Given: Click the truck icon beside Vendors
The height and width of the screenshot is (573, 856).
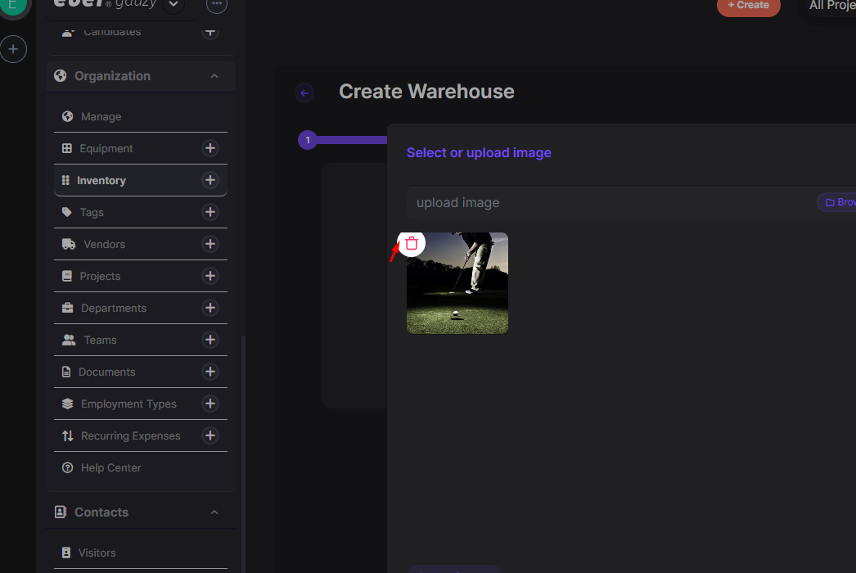Looking at the screenshot, I should click(69, 244).
